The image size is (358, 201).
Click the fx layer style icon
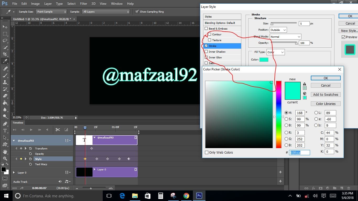313,188
